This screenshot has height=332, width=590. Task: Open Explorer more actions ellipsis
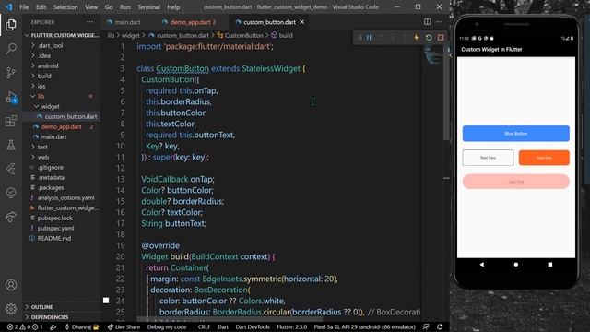click(89, 22)
